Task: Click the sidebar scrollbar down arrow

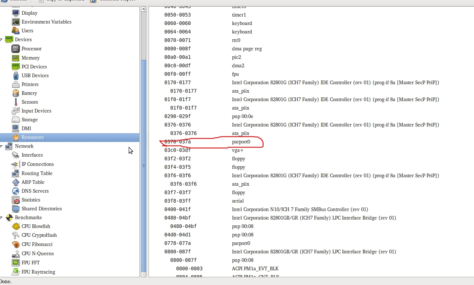Action: tap(143, 274)
